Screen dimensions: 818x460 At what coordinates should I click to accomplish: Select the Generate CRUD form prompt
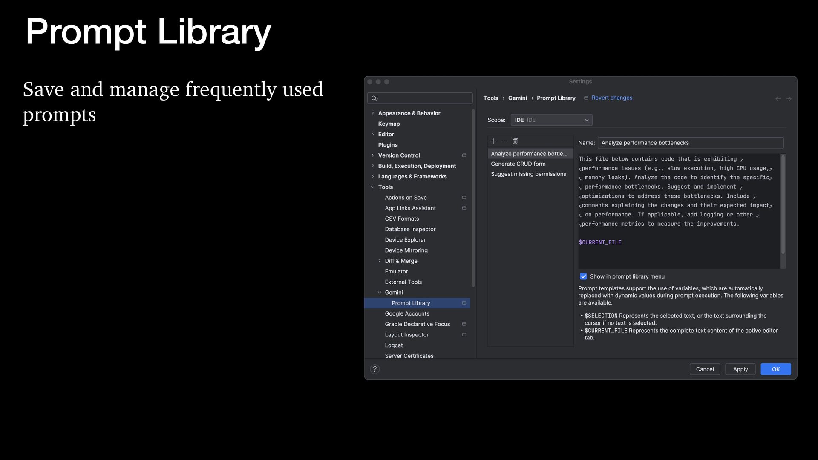518,164
